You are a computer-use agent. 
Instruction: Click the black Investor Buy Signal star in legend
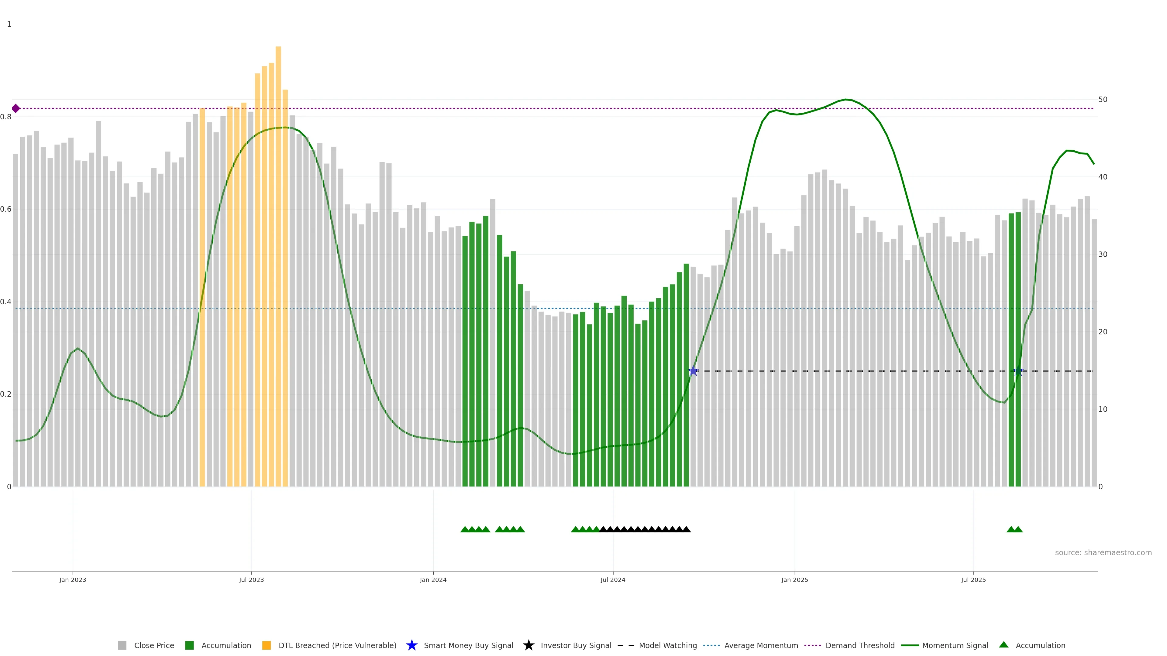click(x=528, y=646)
